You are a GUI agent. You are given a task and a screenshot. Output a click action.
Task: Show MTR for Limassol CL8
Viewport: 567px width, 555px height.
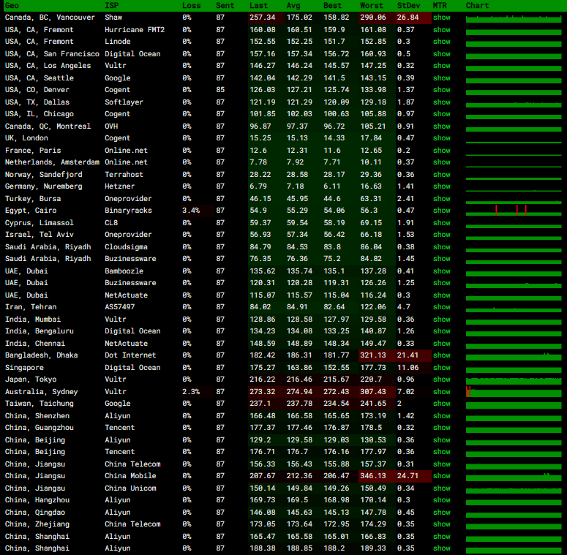pos(441,222)
